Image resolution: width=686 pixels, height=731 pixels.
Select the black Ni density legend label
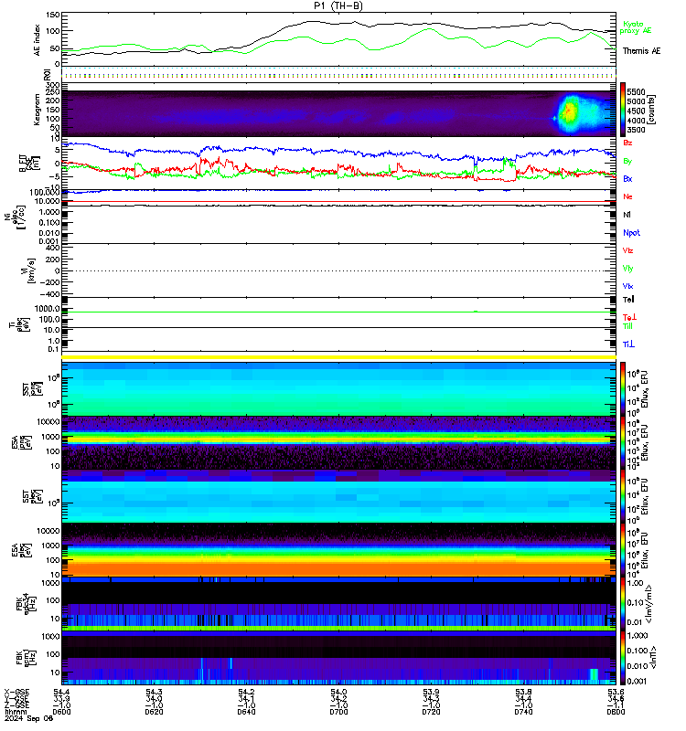(627, 215)
